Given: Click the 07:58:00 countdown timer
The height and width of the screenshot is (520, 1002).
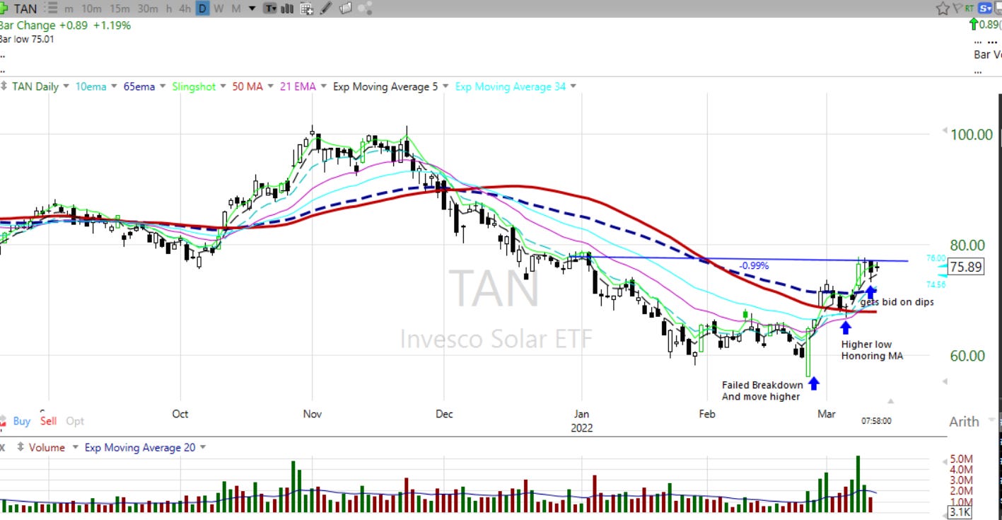Looking at the screenshot, I should 876,421.
